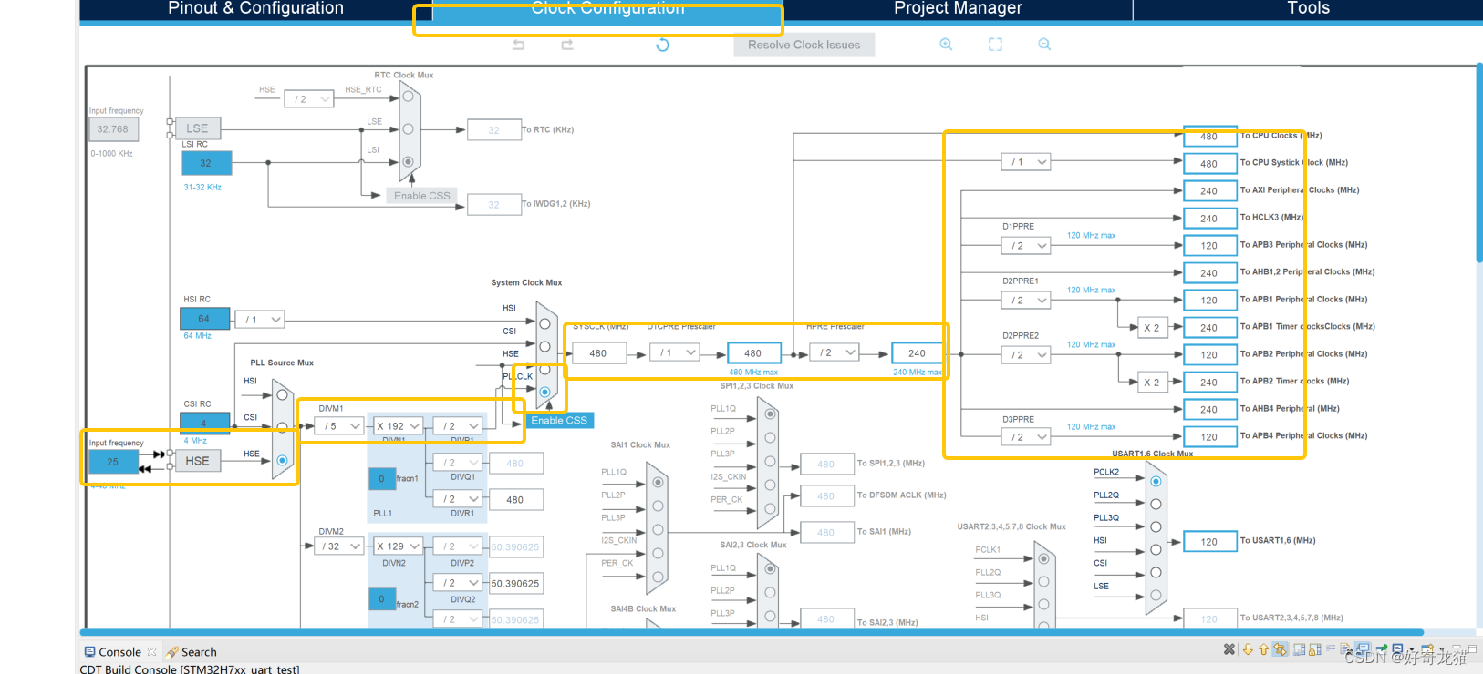Screen dimensions: 1483x674
Task: Open the DIVP1 /2 dropdown
Action: point(457,426)
